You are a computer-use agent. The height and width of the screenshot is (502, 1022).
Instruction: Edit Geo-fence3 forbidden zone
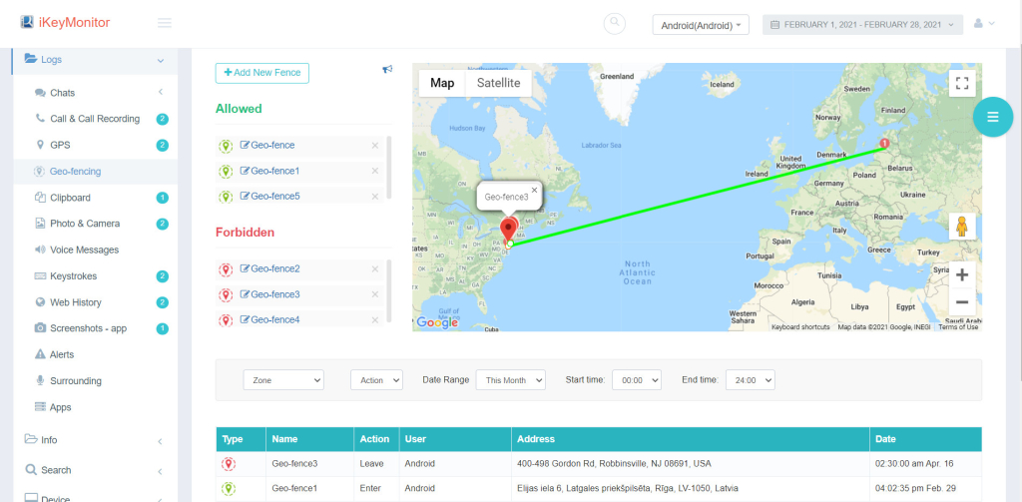click(x=269, y=294)
